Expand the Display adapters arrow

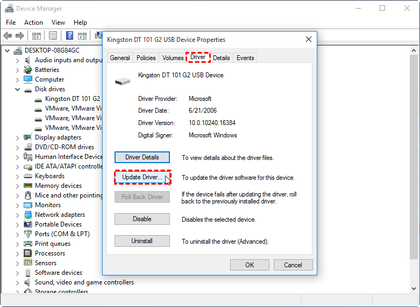(17, 138)
